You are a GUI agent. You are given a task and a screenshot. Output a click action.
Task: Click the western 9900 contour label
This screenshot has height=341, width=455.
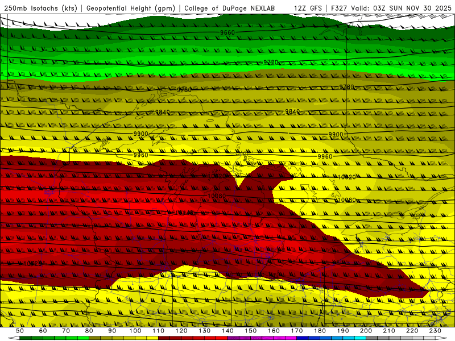[140, 134]
